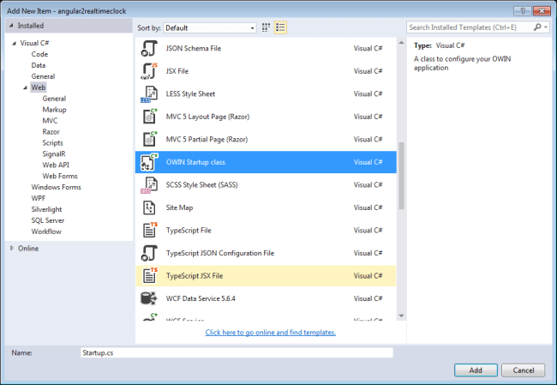Select WPF category
557x385 pixels.
pos(39,198)
